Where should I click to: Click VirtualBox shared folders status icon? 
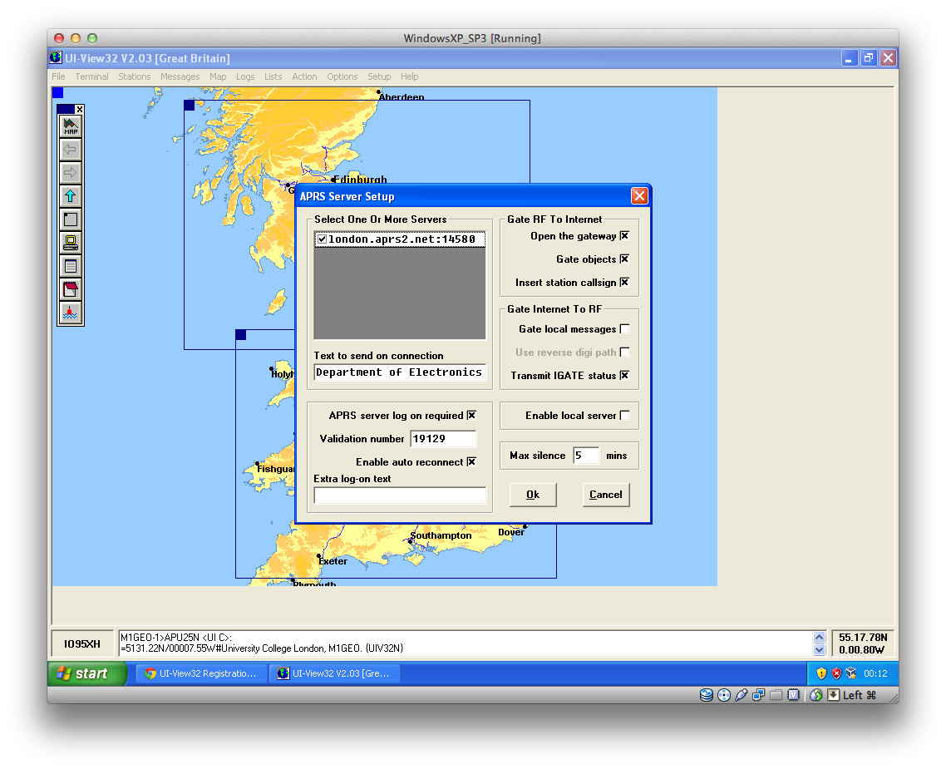tap(776, 695)
